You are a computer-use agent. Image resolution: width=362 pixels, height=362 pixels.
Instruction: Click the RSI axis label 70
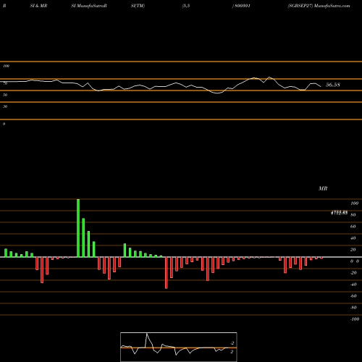(5, 83)
